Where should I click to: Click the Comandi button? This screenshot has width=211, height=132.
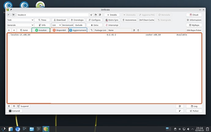14,111
